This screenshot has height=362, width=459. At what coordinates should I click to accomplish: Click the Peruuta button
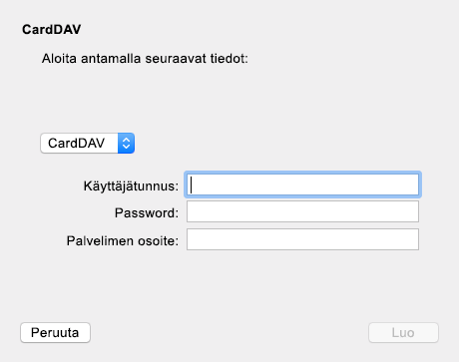tap(55, 332)
